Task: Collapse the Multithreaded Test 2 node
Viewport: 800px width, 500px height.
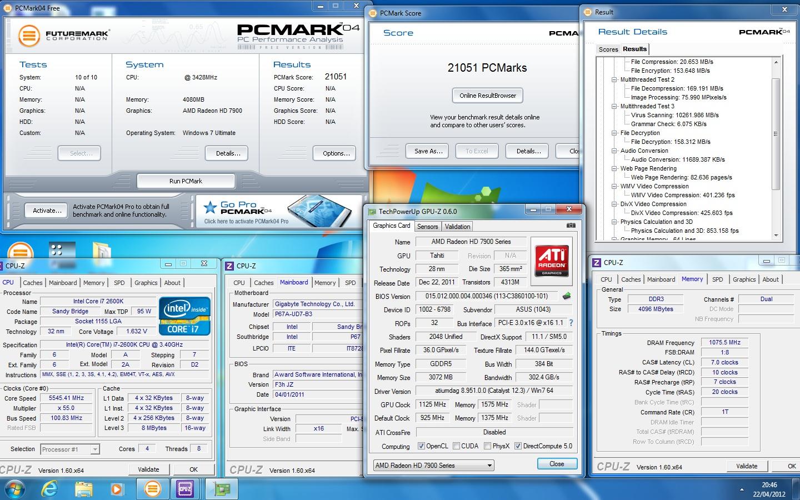Action: coord(614,79)
